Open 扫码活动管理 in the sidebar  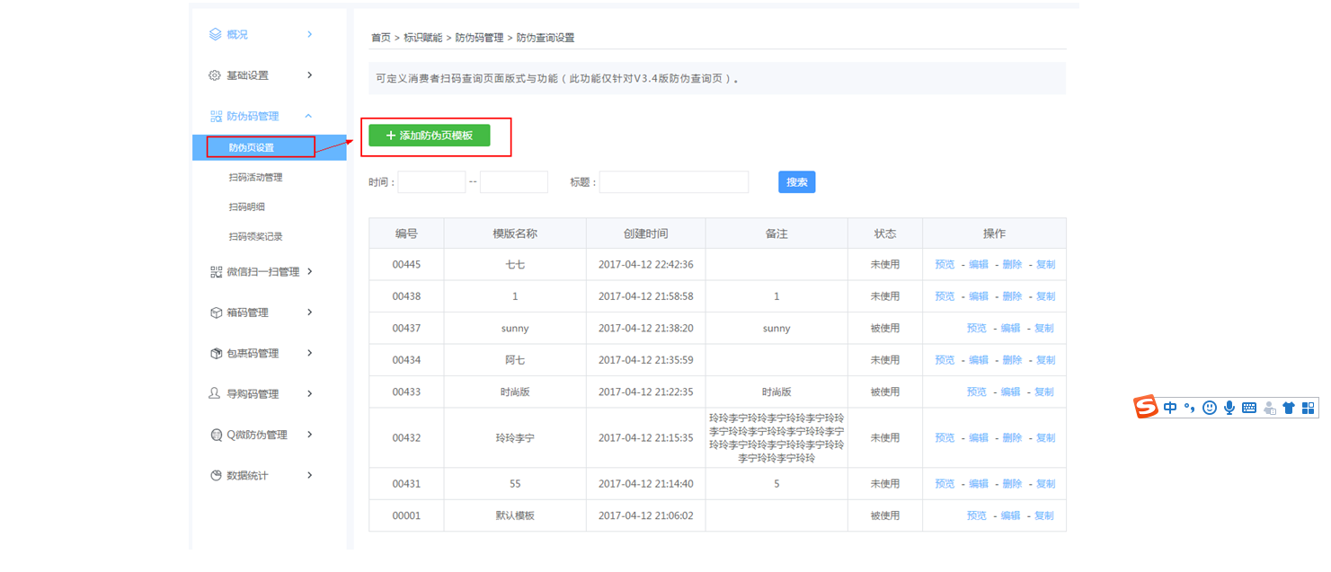[255, 178]
